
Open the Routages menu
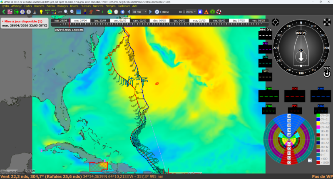(62, 6)
